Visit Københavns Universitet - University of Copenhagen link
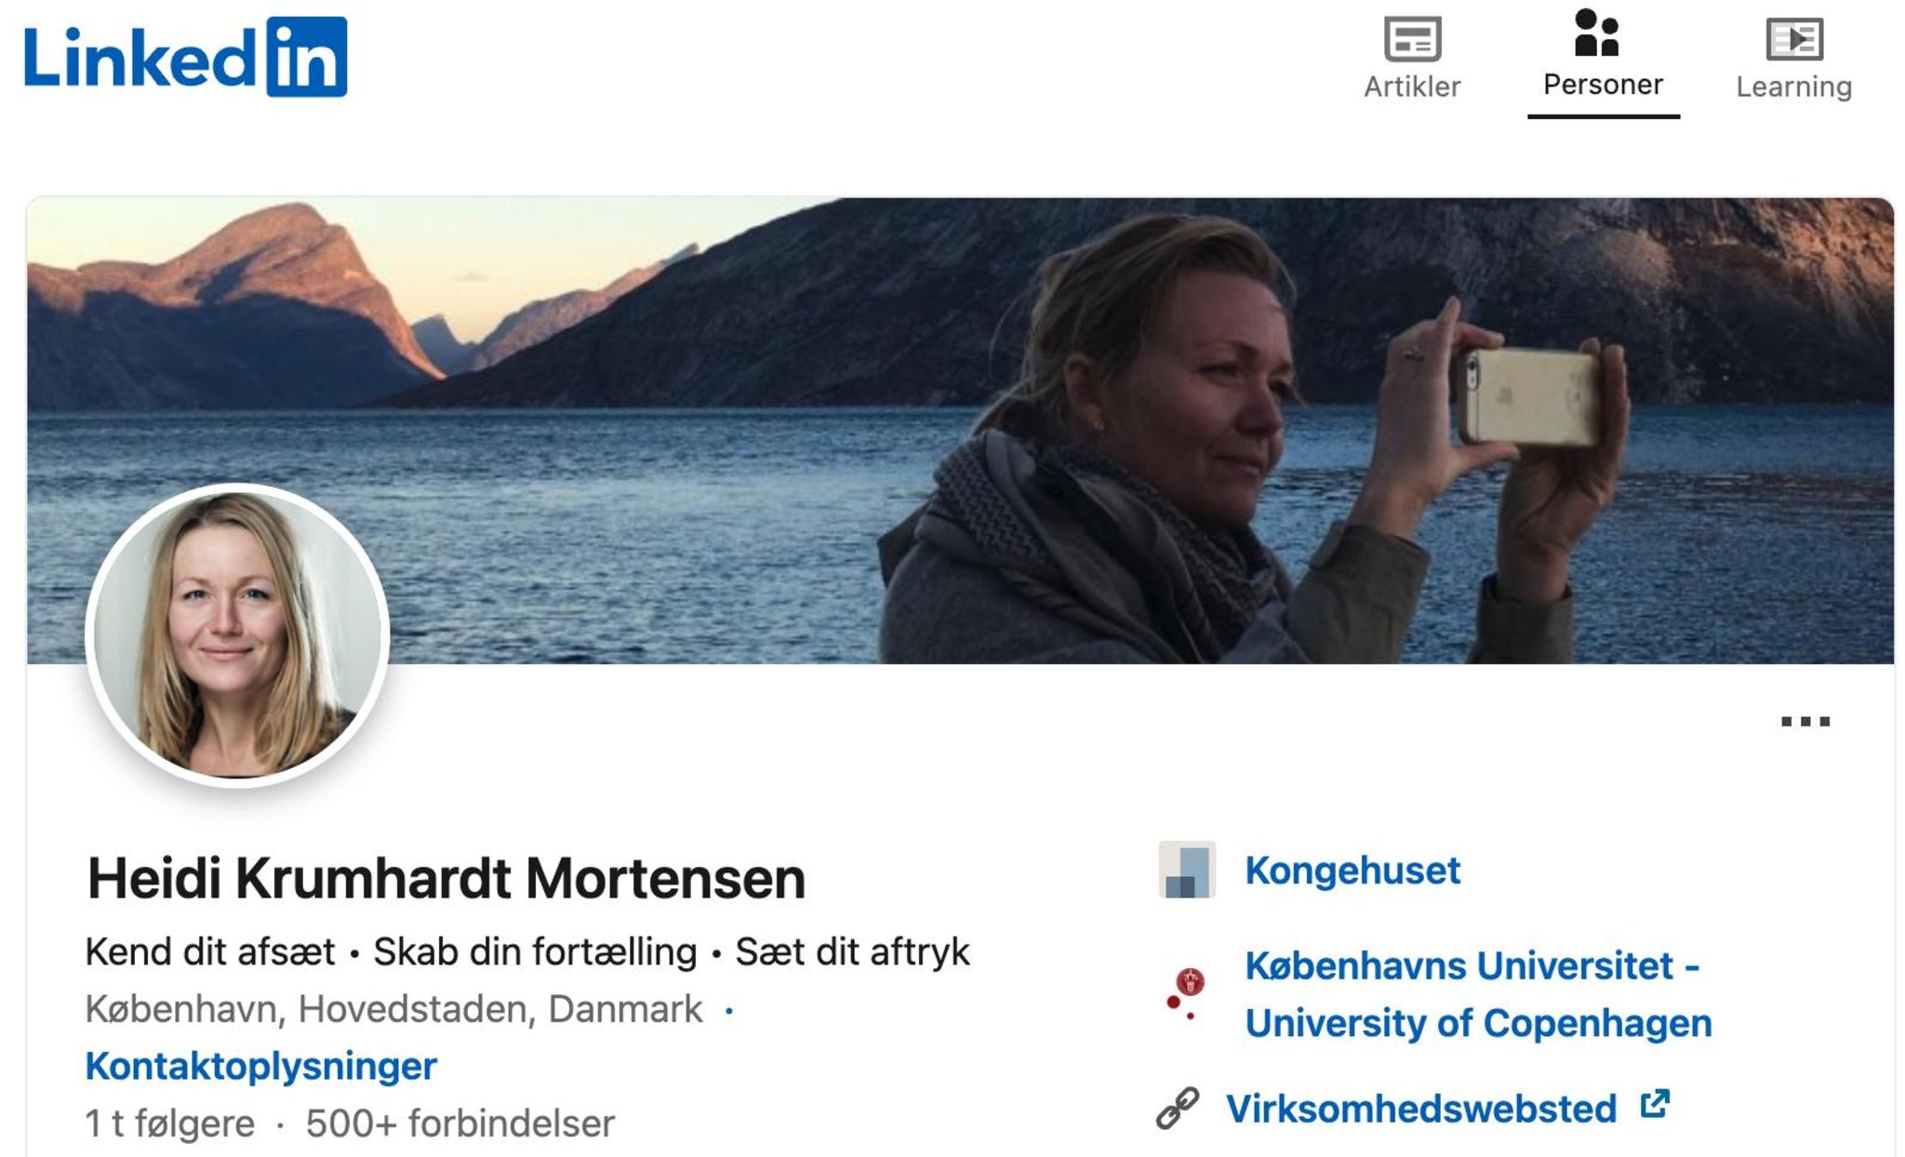Viewport: 1905px width, 1157px height. point(1477,994)
